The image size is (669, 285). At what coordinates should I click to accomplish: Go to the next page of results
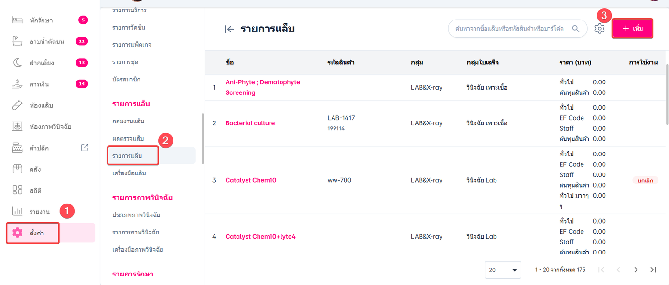pos(636,270)
